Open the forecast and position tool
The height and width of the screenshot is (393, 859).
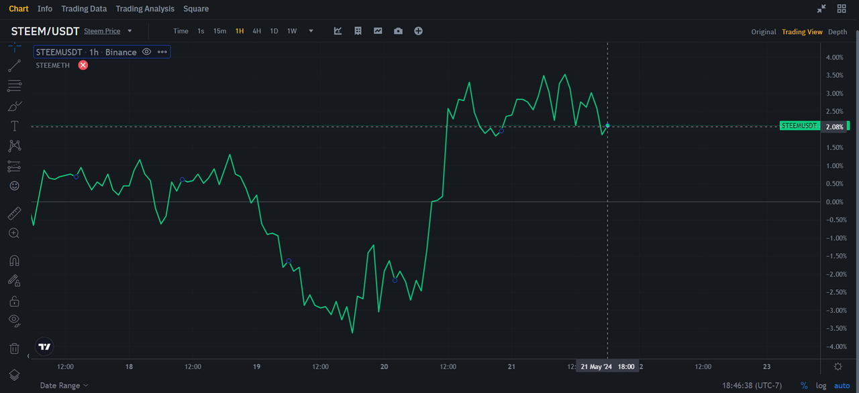point(14,165)
